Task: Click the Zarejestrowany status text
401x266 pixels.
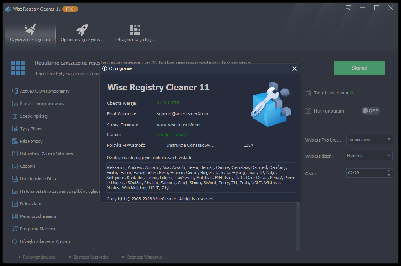Action: 172,135
